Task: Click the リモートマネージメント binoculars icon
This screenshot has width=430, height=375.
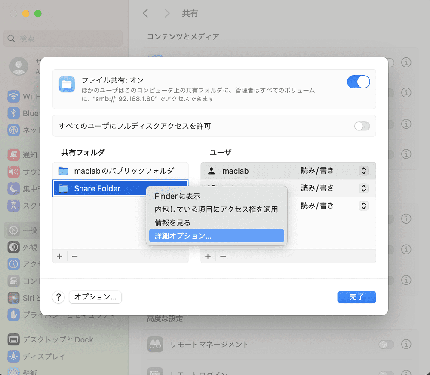Action: [x=155, y=345]
